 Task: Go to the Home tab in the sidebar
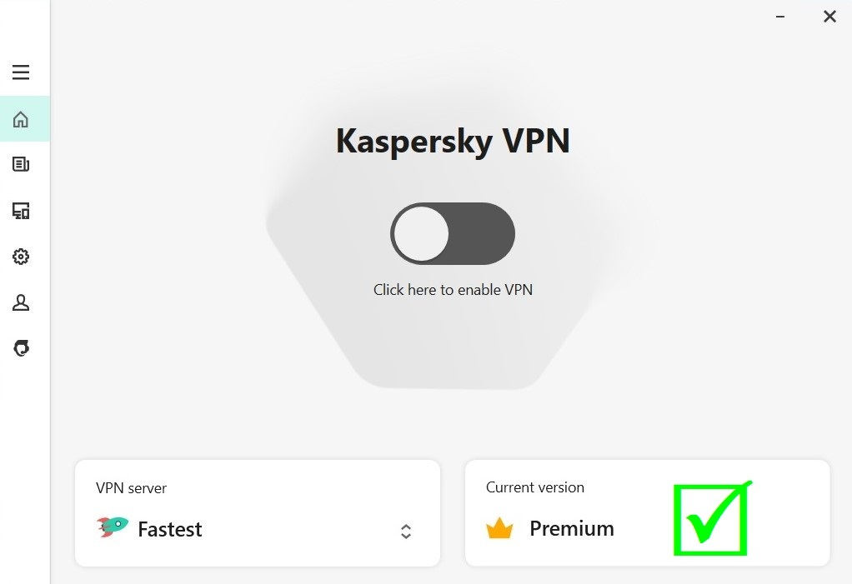pyautogui.click(x=21, y=119)
